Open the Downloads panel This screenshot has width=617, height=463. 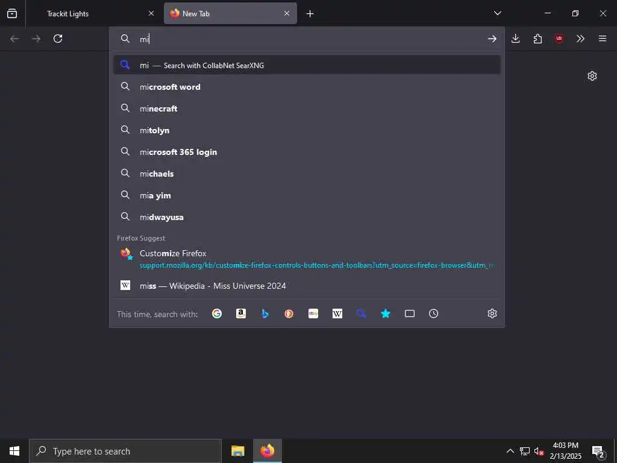[x=516, y=39]
